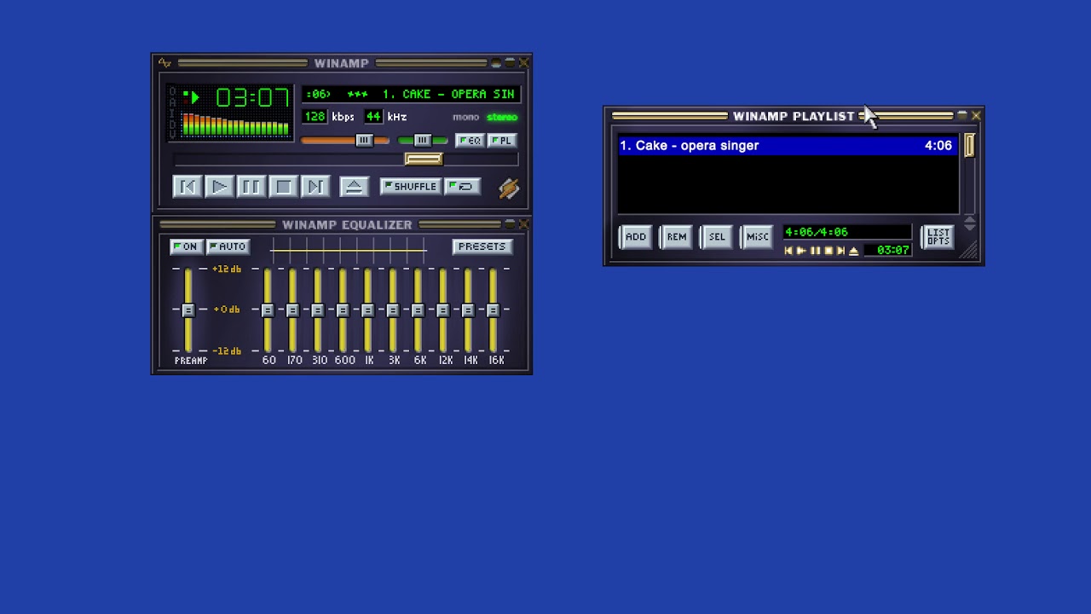The image size is (1091, 614).
Task: Open a file with the Eject button
Action: point(354,187)
